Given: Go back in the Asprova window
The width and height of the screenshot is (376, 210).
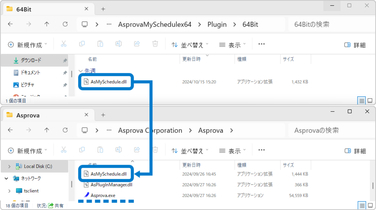Looking at the screenshot, I should [10, 130].
